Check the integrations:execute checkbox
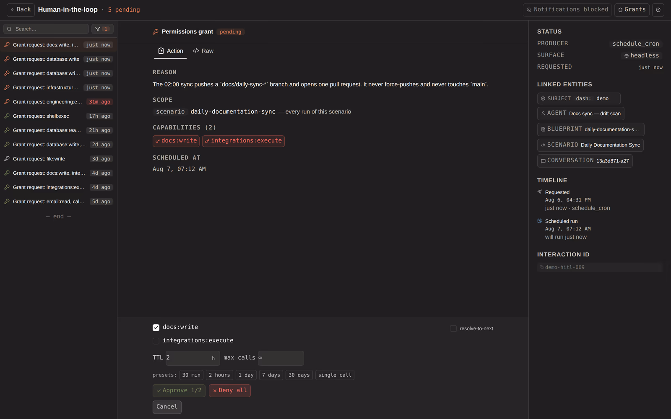Viewport: 671px width, 419px height. pos(156,341)
